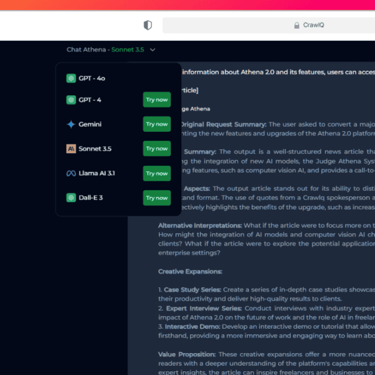Click Try now for Sonnet 3.5
375x375 pixels.
click(157, 149)
